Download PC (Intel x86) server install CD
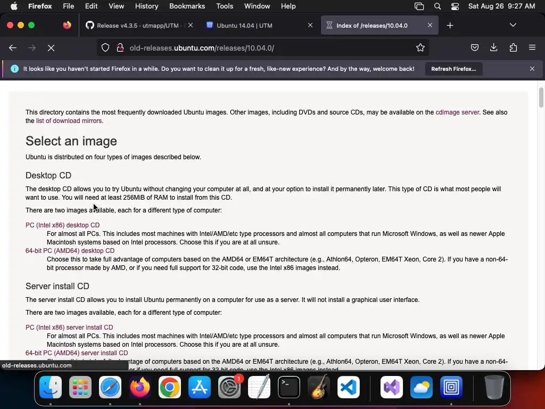Image resolution: width=545 pixels, height=409 pixels. pos(69,328)
